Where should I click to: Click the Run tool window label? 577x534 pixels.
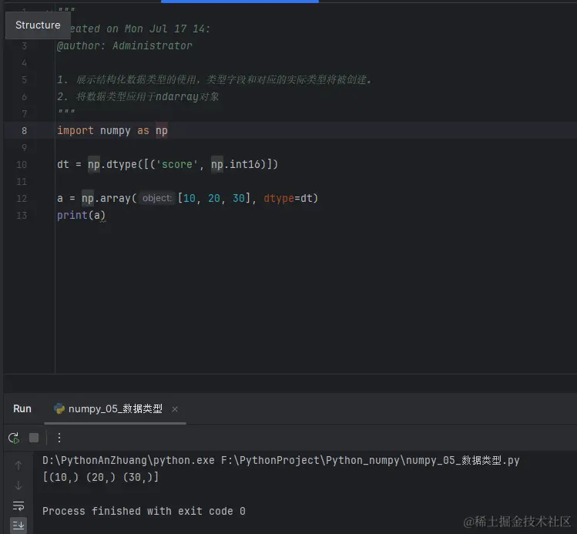(22, 408)
